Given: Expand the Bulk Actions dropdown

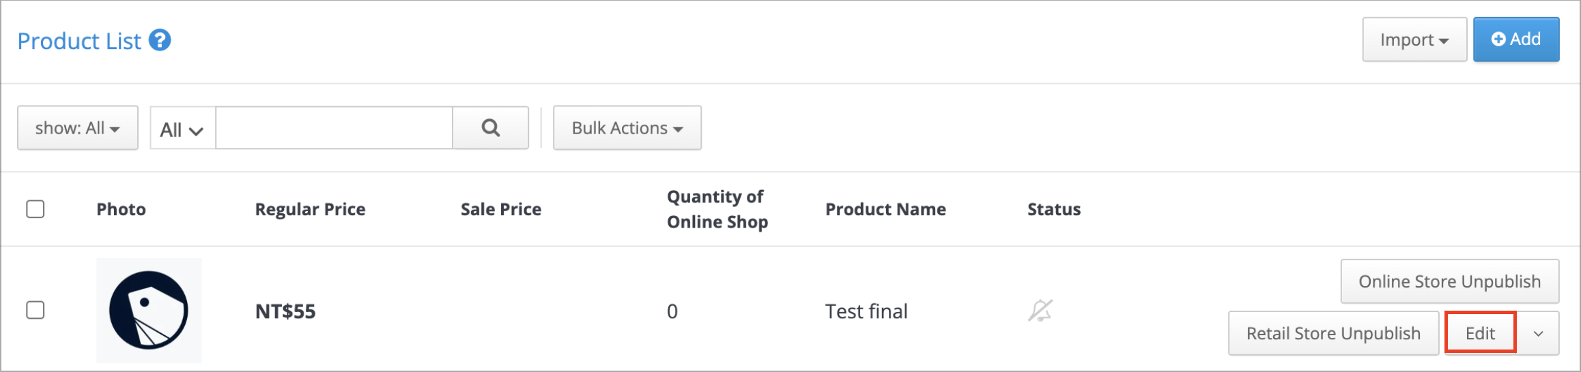Looking at the screenshot, I should (x=627, y=127).
